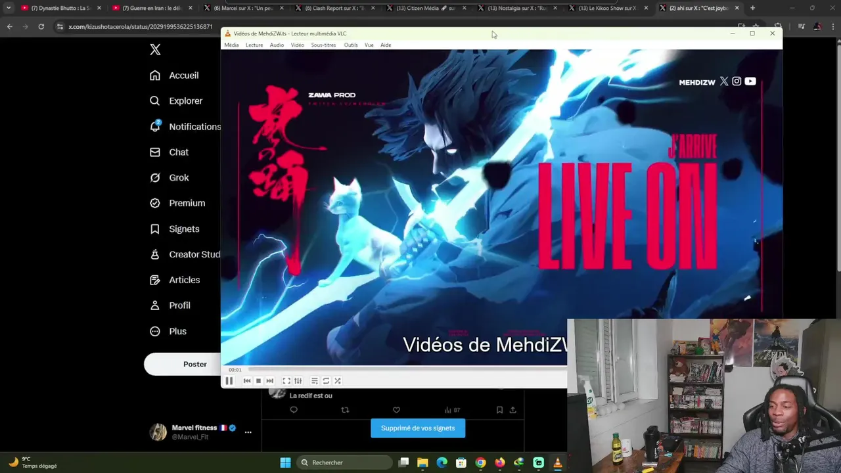Open Google Chrome from taskbar

pyautogui.click(x=480, y=462)
